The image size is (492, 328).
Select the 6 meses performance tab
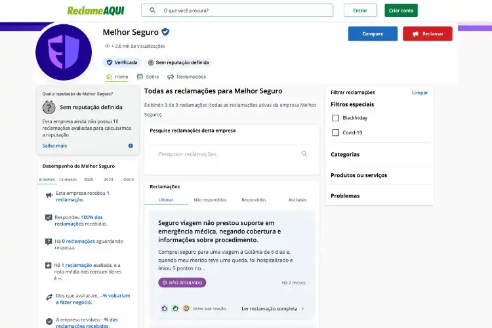click(x=47, y=180)
